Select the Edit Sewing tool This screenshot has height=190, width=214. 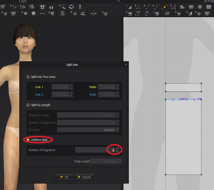[x=129, y=13]
